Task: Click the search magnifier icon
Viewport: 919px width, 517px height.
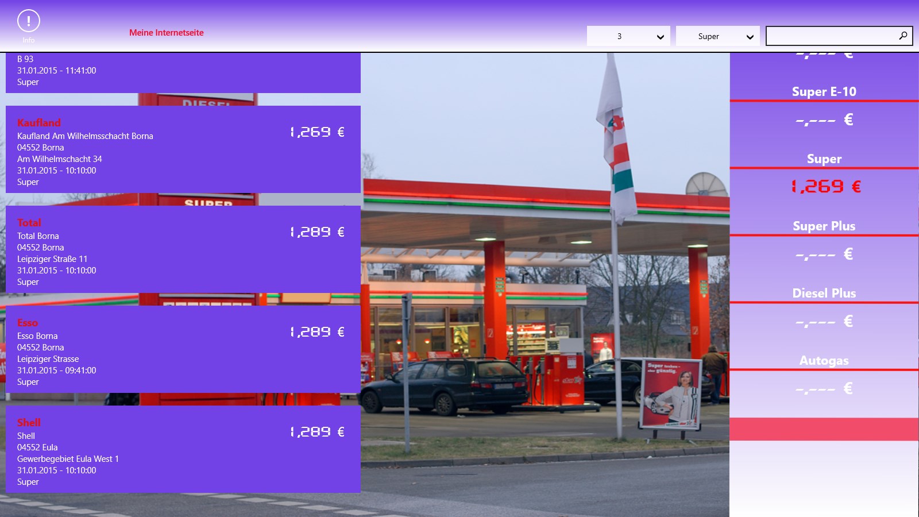Action: point(903,36)
